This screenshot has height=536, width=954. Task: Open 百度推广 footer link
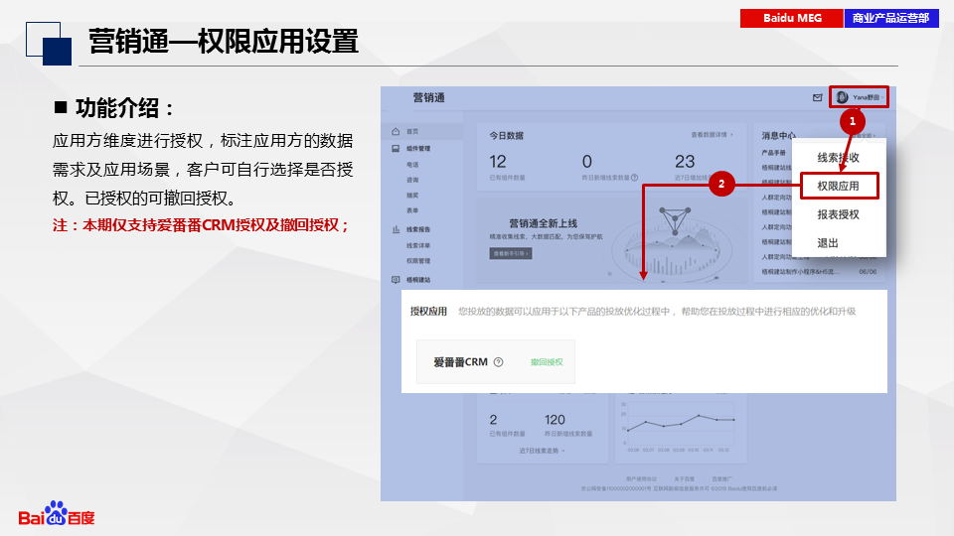721,478
